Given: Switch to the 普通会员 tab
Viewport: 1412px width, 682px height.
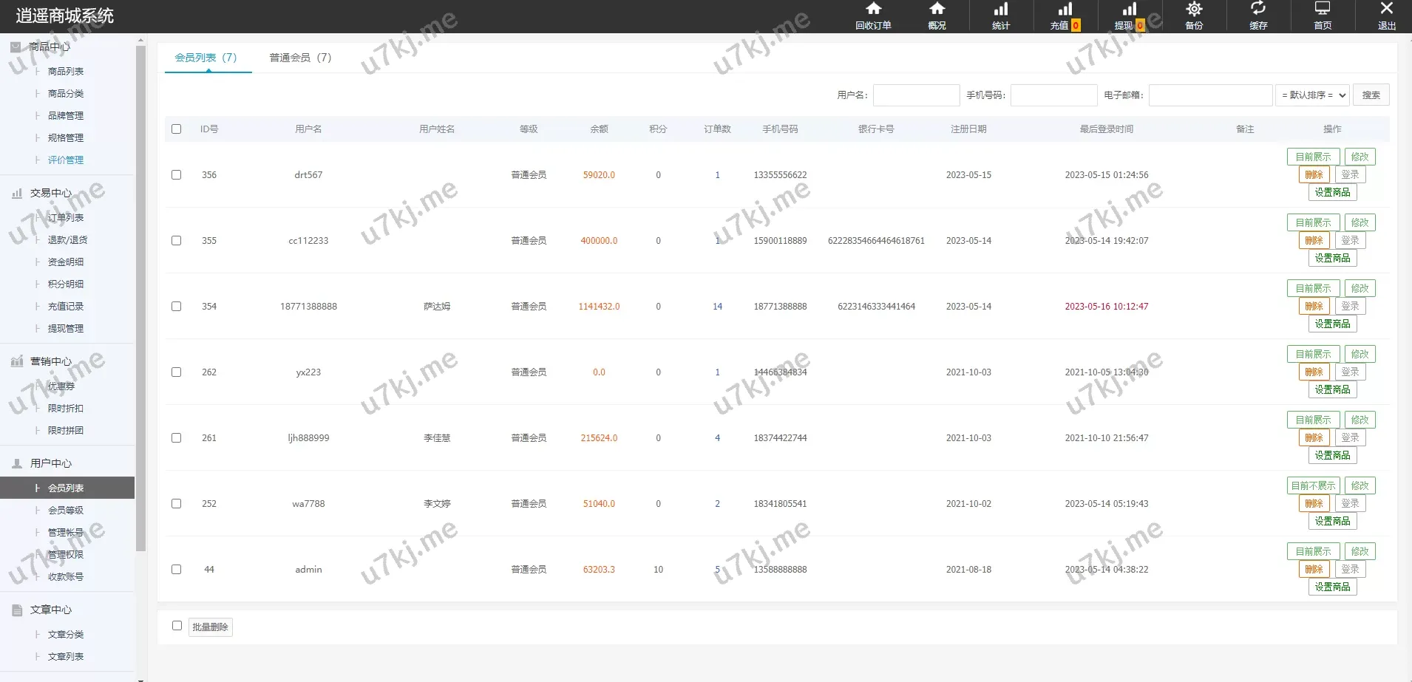Looking at the screenshot, I should click(299, 57).
